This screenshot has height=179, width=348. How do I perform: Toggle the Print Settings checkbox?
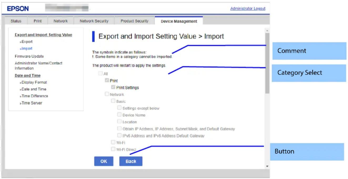click(113, 87)
